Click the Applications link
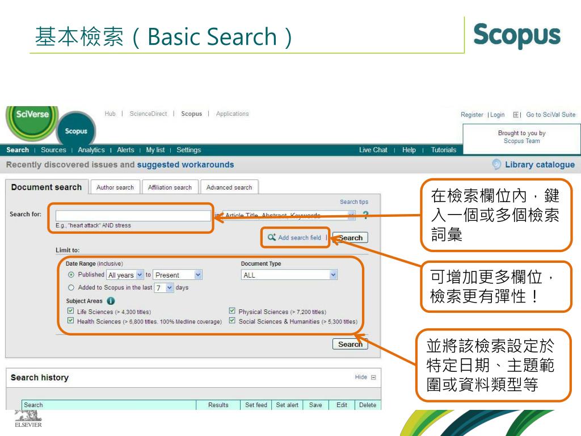 [232, 114]
